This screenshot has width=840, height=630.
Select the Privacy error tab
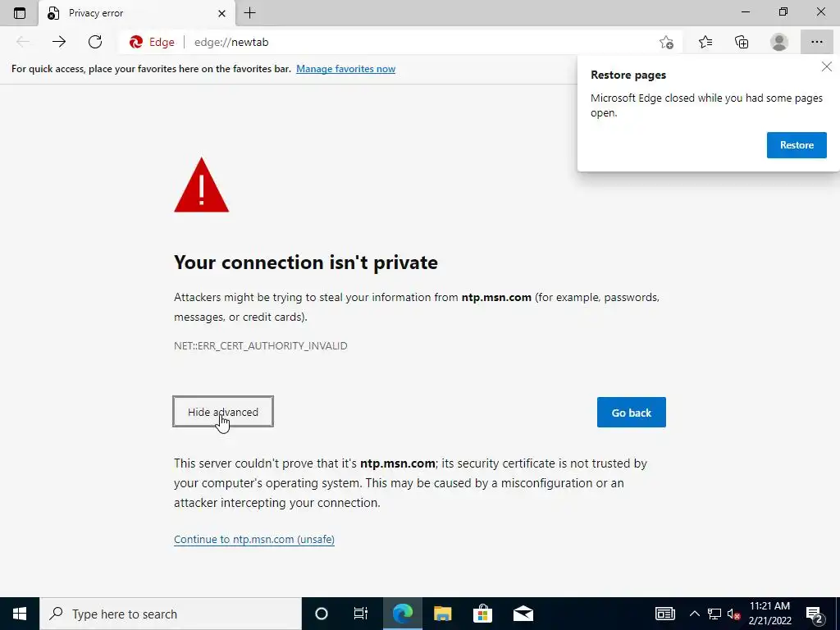pos(137,13)
